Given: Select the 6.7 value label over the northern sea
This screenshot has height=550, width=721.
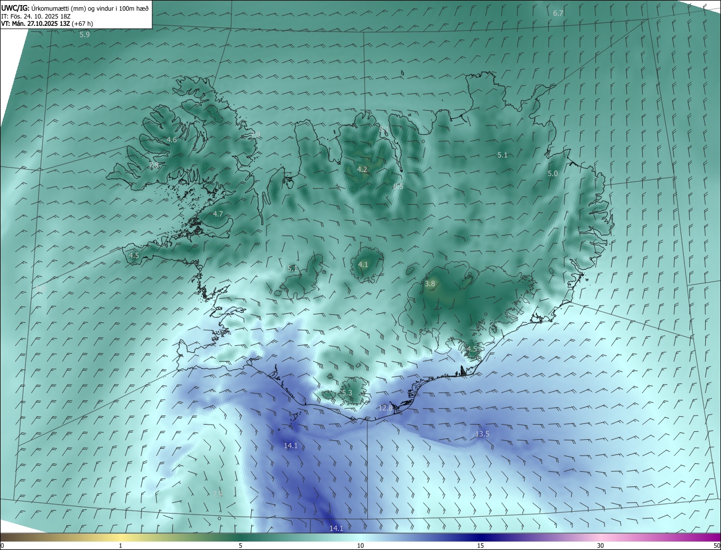Looking at the screenshot, I should [x=558, y=13].
